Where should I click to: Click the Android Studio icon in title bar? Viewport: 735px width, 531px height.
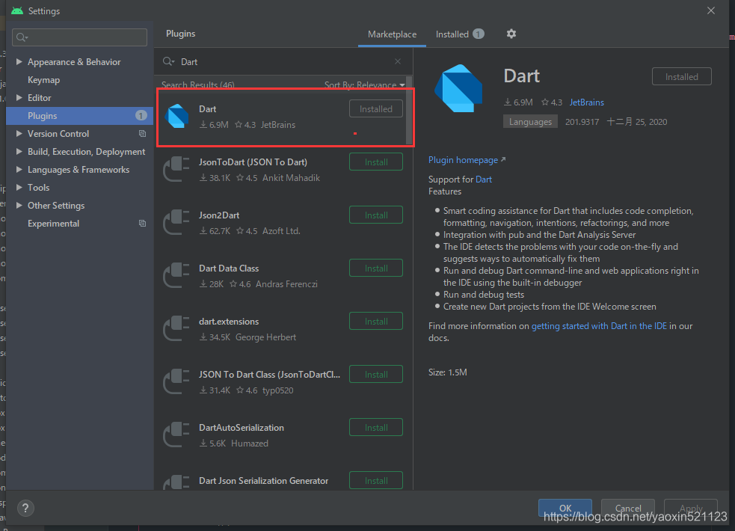point(17,10)
